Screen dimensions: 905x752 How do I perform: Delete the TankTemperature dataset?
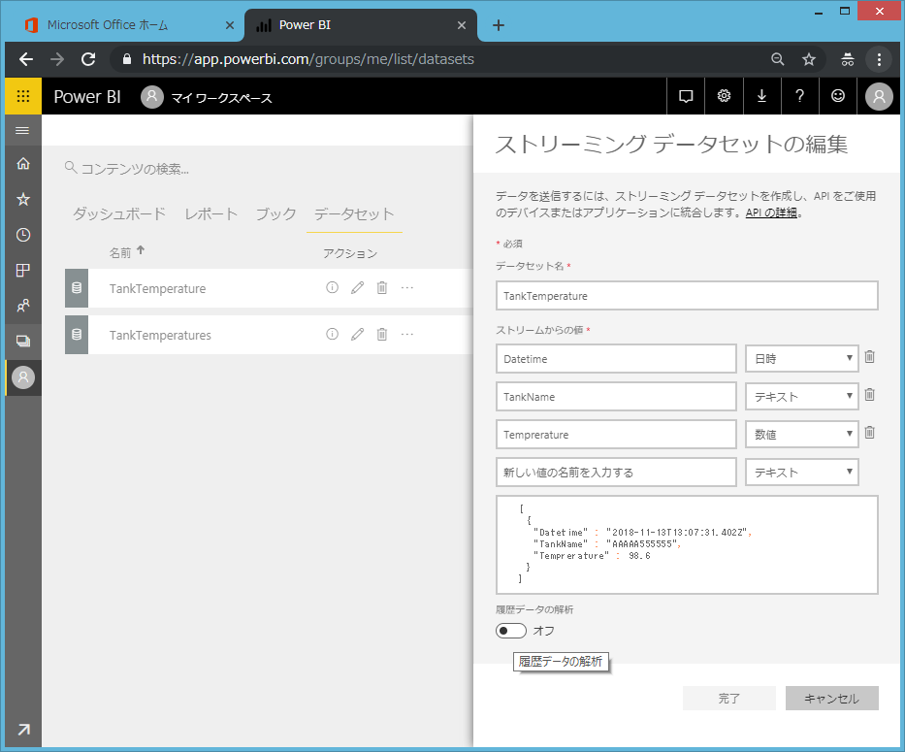pyautogui.click(x=382, y=287)
